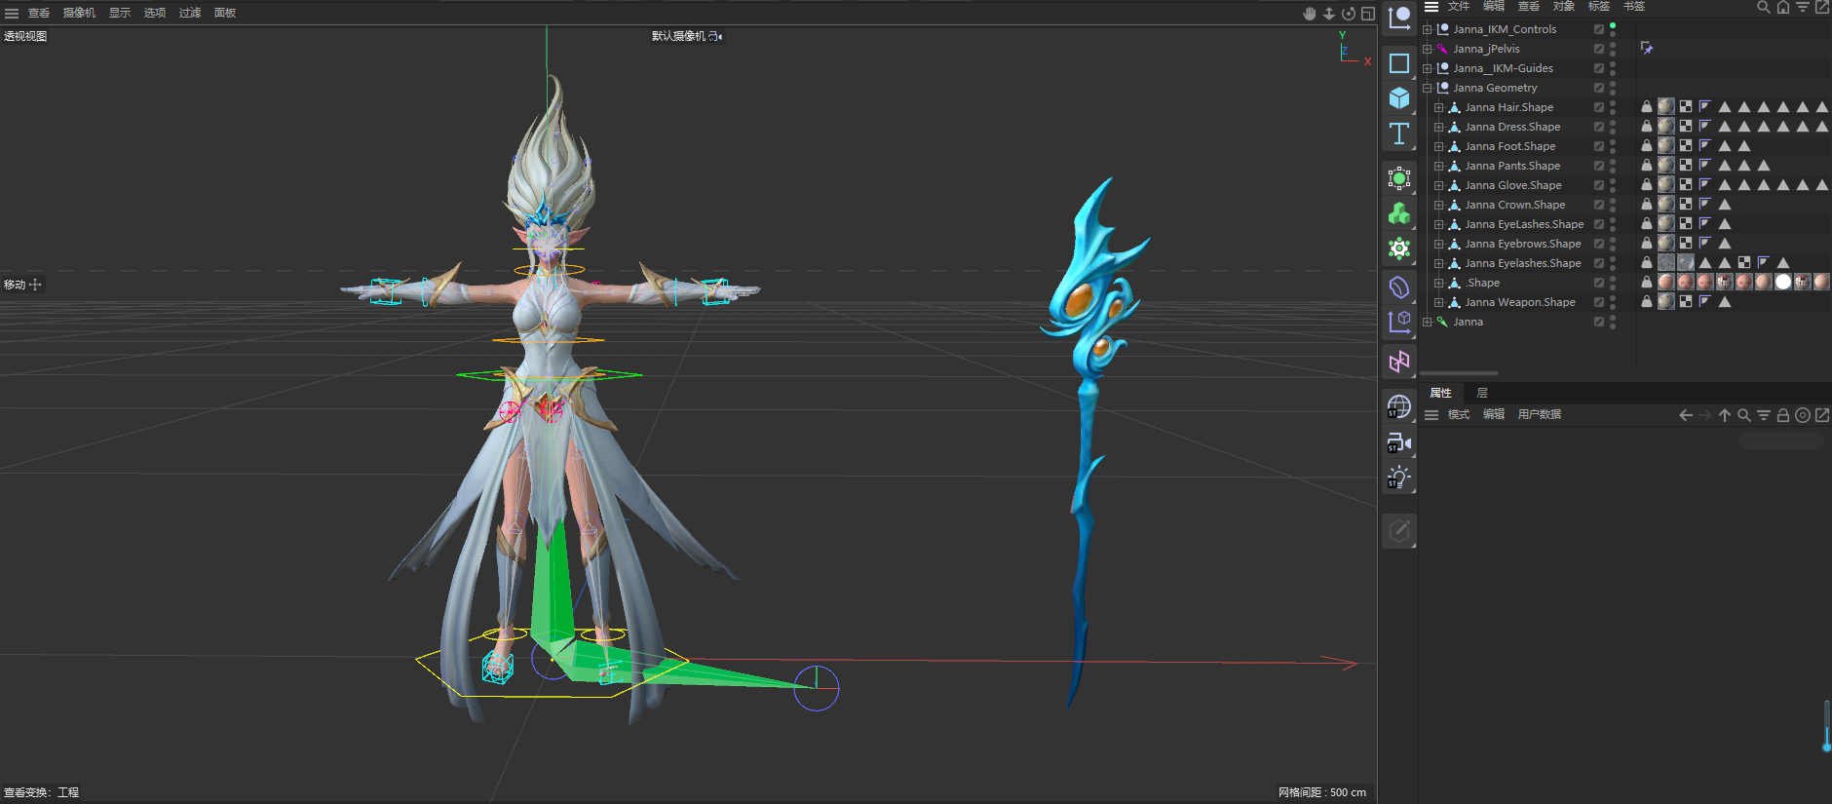This screenshot has height=804, width=1832.
Task: Toggle the layer checkbox for Janna_IKM_Controls
Action: (x=1599, y=29)
